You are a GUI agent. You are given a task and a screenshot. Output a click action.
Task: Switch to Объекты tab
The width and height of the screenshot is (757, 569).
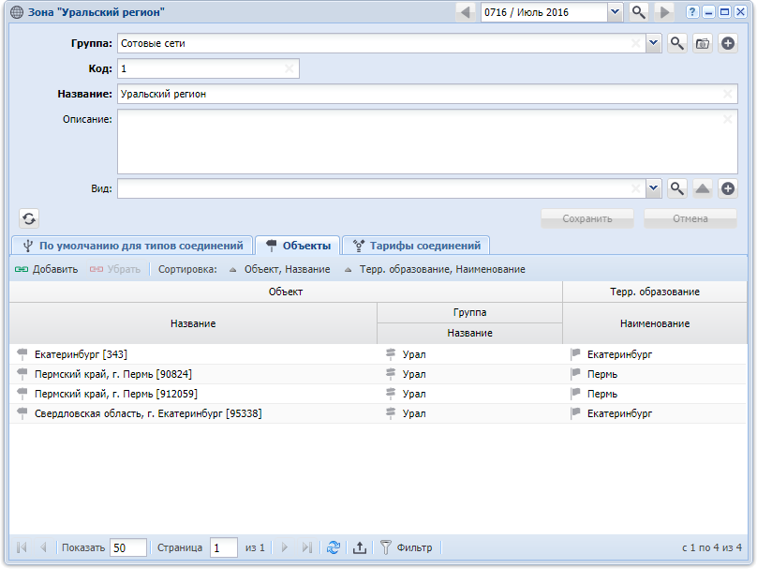pyautogui.click(x=298, y=246)
